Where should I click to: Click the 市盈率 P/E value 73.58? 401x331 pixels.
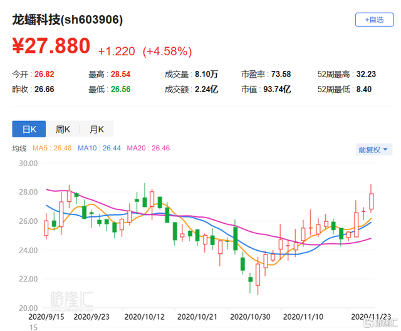pos(281,74)
